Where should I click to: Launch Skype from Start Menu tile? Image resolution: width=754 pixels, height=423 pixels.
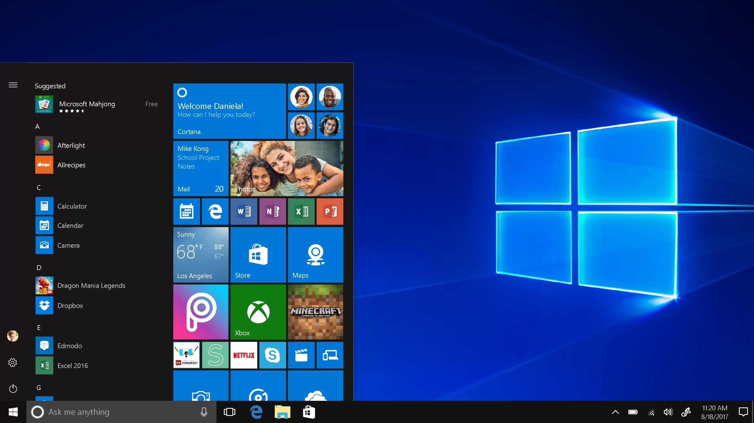pos(272,355)
